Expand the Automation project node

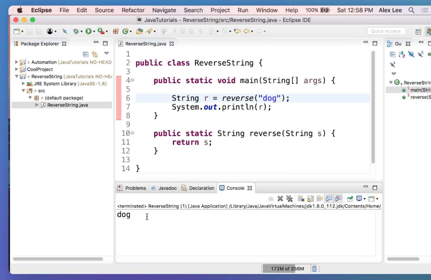pyautogui.click(x=16, y=62)
